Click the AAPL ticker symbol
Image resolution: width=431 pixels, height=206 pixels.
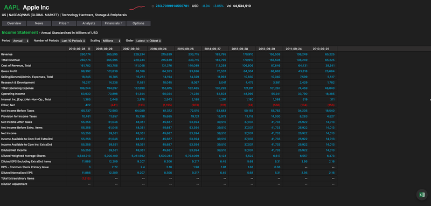pyautogui.click(x=11, y=8)
